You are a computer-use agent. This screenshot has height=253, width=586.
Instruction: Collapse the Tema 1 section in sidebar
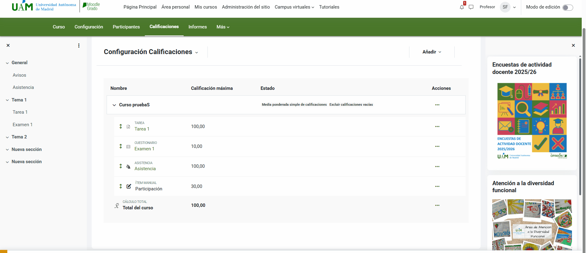[7, 100]
